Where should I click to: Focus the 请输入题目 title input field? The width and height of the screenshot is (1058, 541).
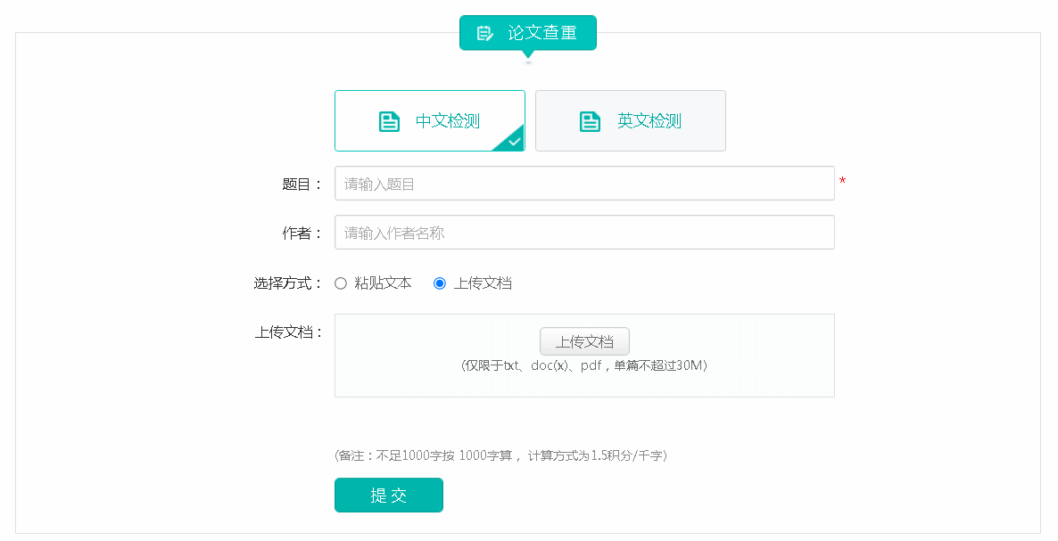(x=584, y=184)
